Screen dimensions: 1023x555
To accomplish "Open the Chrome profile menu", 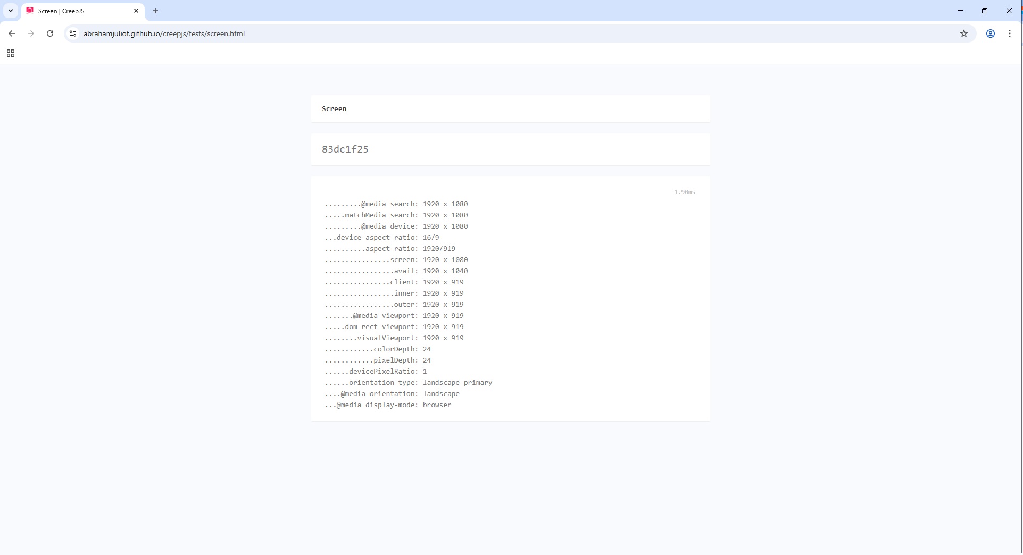I will pos(991,33).
